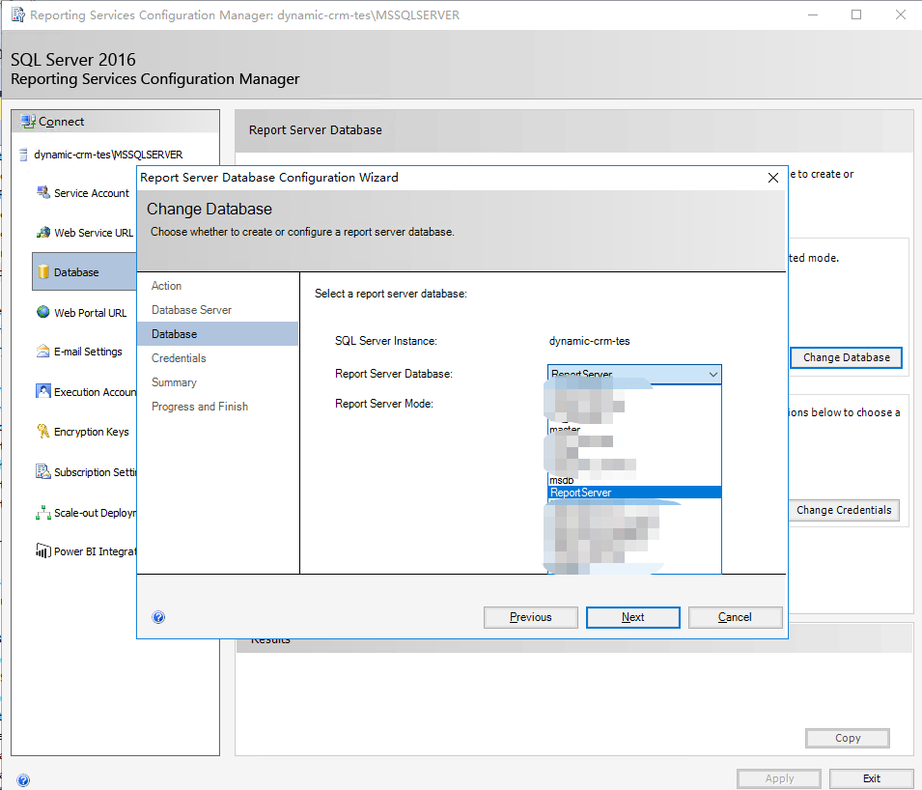
Task: Close the Report Server Database Configuration Wizard
Action: click(x=772, y=178)
